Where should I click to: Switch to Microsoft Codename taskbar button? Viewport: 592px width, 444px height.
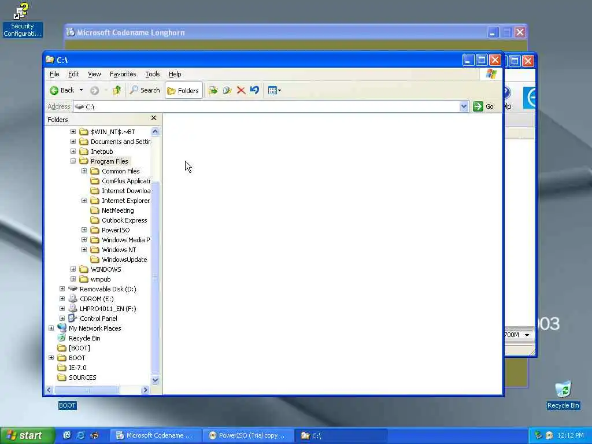click(x=156, y=436)
